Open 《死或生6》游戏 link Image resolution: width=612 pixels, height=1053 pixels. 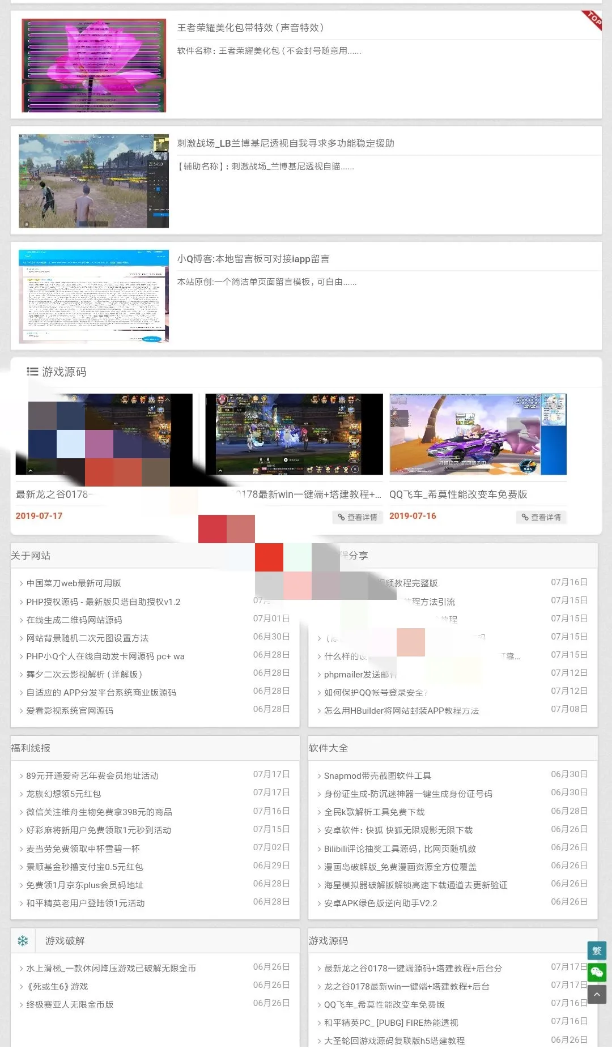(x=57, y=986)
